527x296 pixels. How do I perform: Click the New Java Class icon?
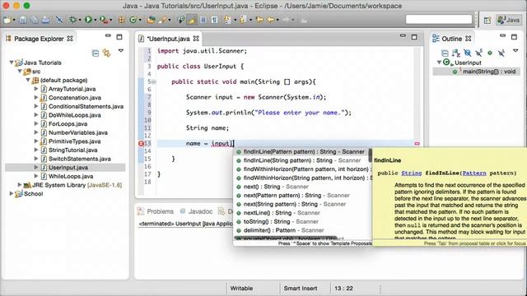133,20
